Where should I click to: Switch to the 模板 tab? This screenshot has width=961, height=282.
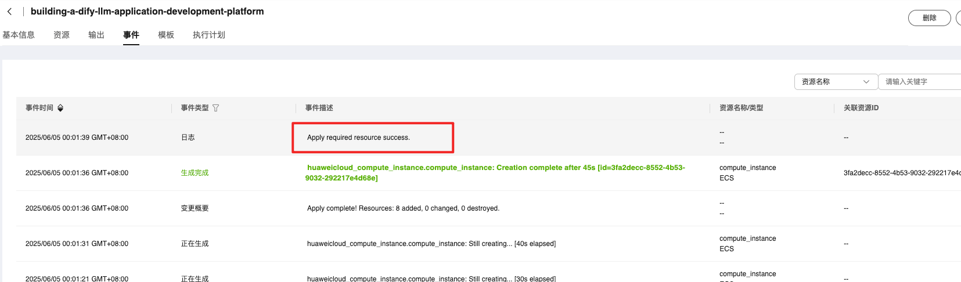click(x=166, y=35)
